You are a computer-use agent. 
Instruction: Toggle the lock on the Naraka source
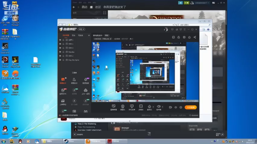pos(63,52)
